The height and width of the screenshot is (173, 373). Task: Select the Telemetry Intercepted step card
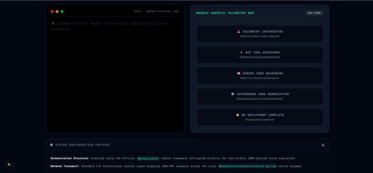260,34
